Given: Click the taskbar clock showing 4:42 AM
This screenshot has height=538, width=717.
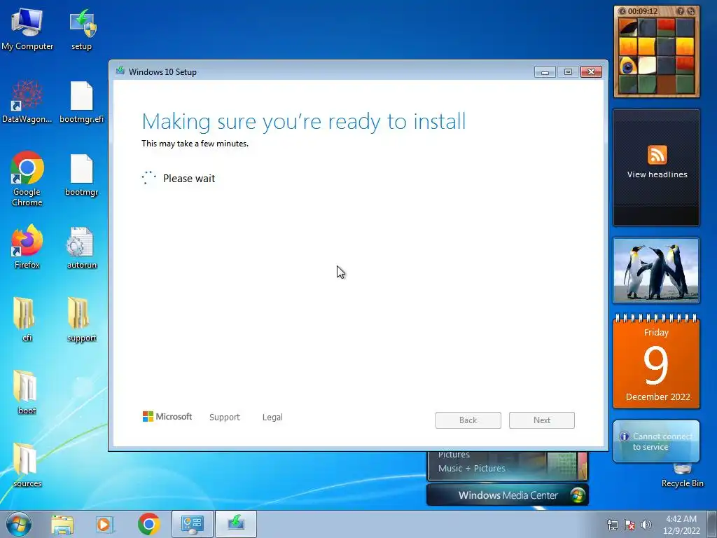Looking at the screenshot, I should pyautogui.click(x=681, y=525).
